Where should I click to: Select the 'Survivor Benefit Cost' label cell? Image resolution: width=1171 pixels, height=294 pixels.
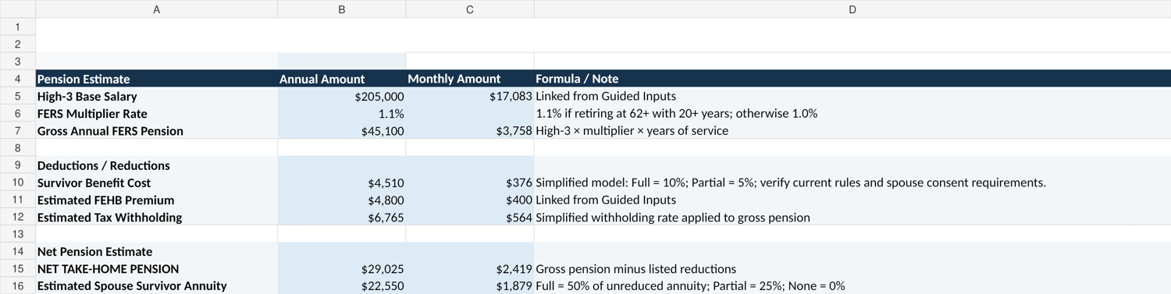pyautogui.click(x=157, y=182)
